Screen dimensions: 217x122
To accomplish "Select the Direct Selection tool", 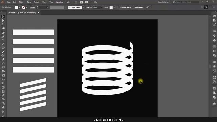I will (x=3, y=21).
